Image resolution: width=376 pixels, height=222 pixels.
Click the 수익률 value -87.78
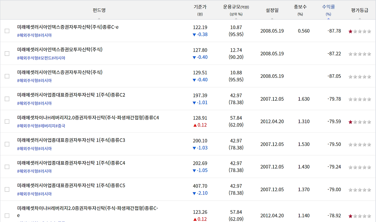point(334,31)
